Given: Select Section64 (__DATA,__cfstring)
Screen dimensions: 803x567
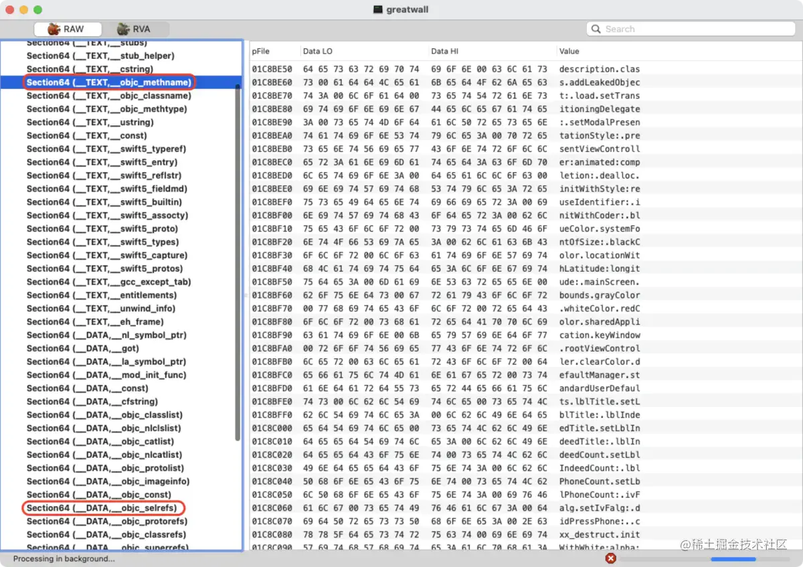Looking at the screenshot, I should [92, 402].
